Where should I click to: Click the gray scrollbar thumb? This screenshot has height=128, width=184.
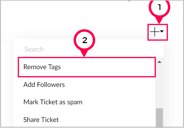[x=159, y=118]
